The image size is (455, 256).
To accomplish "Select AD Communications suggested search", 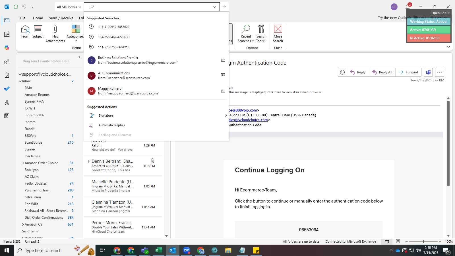I will point(156,75).
